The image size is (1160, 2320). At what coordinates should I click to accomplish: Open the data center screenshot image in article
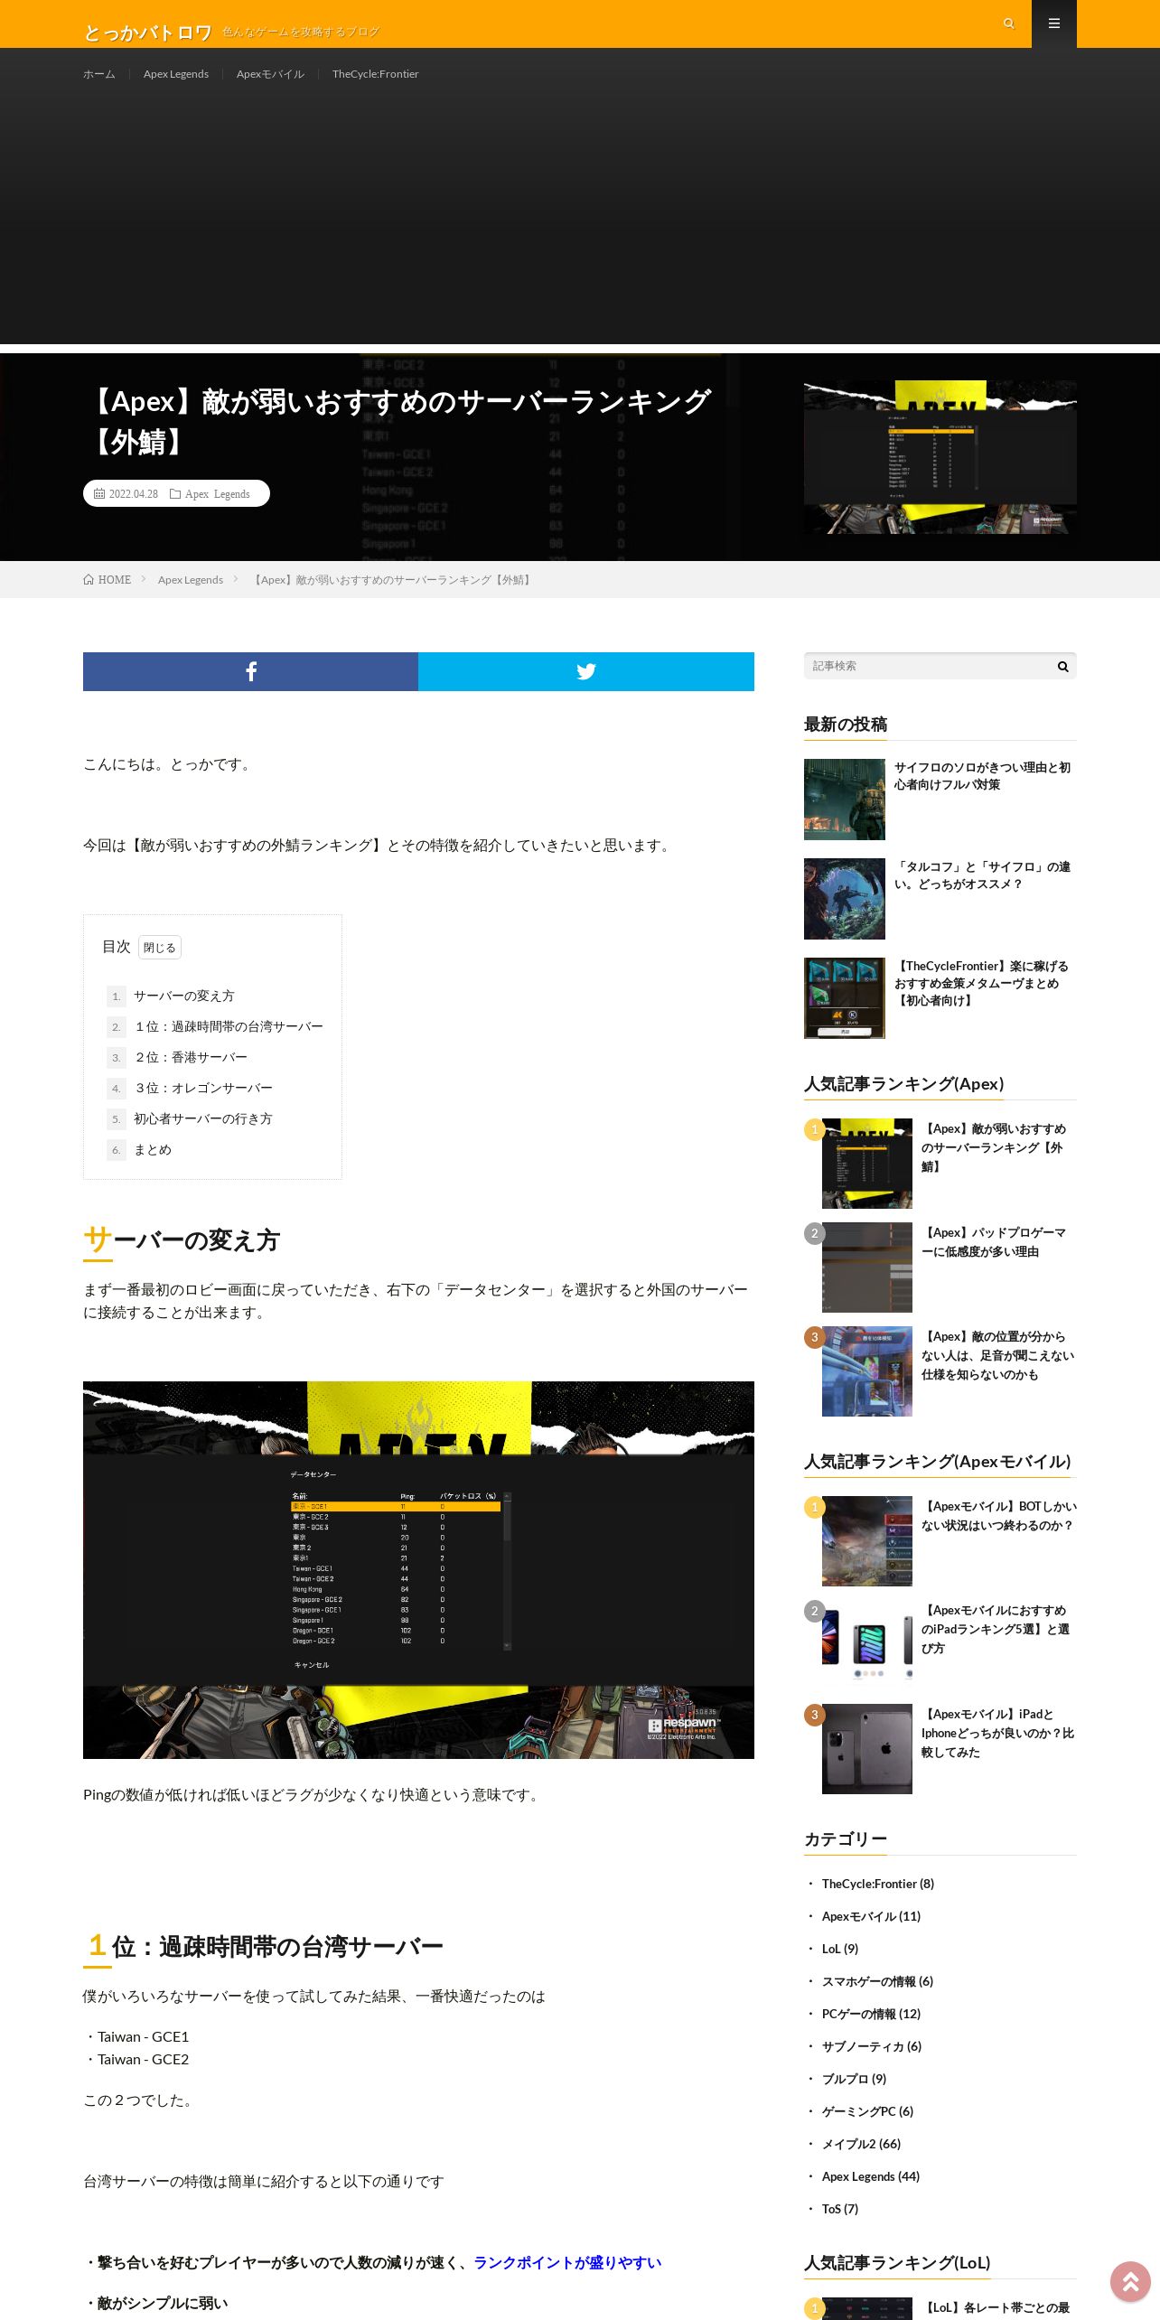(418, 1569)
